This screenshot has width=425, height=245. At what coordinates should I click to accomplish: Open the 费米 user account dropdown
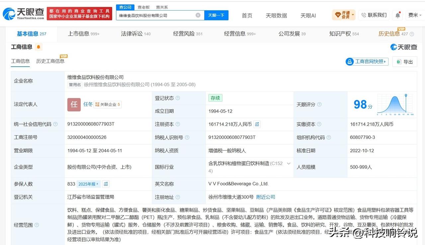tap(415, 15)
